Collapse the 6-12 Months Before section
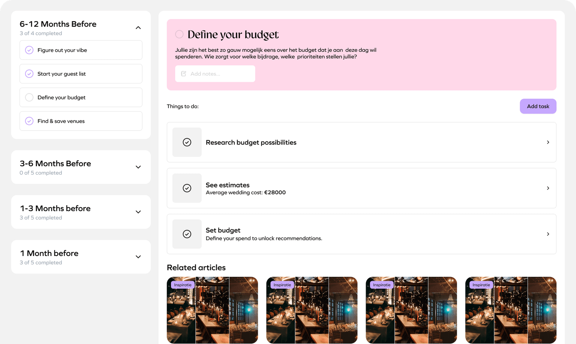Screen dimensions: 576x344 tap(138, 28)
